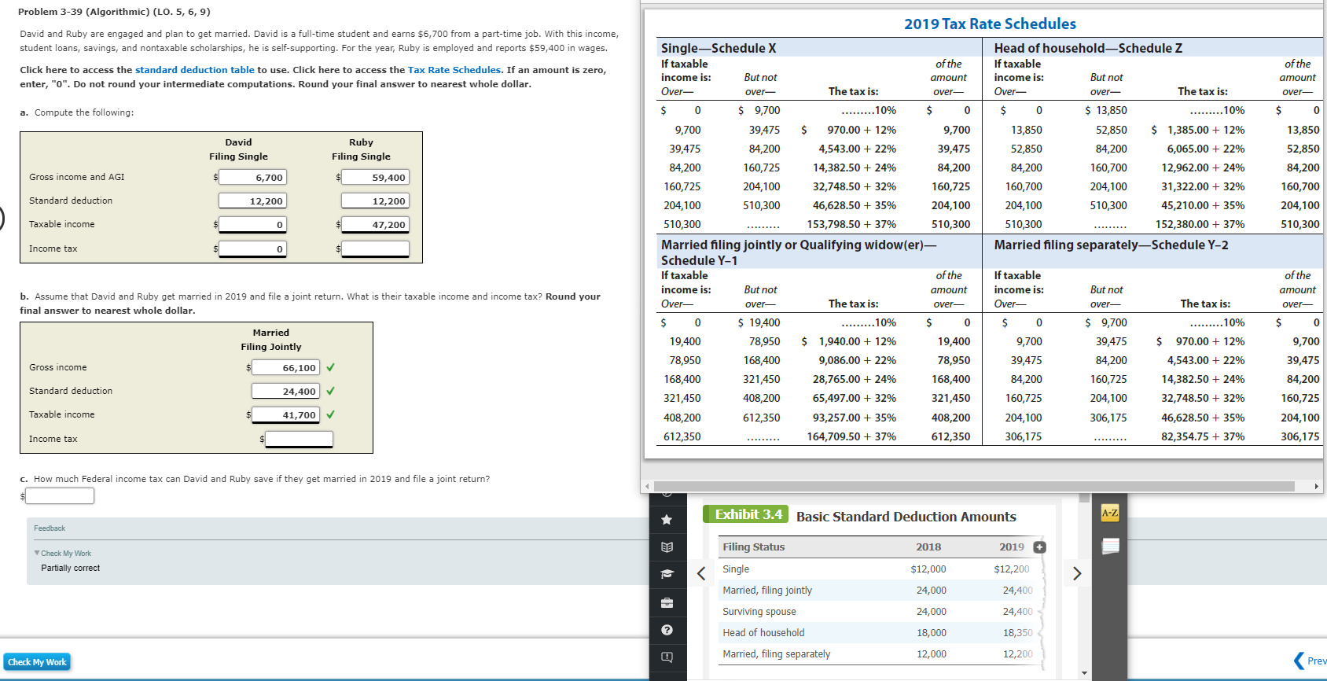
Task: Click '$12,200' Single 2019 deduction value
Action: click(1012, 569)
